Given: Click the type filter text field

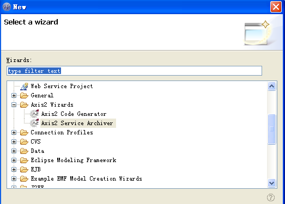Looking at the screenshot, I should click(134, 71).
